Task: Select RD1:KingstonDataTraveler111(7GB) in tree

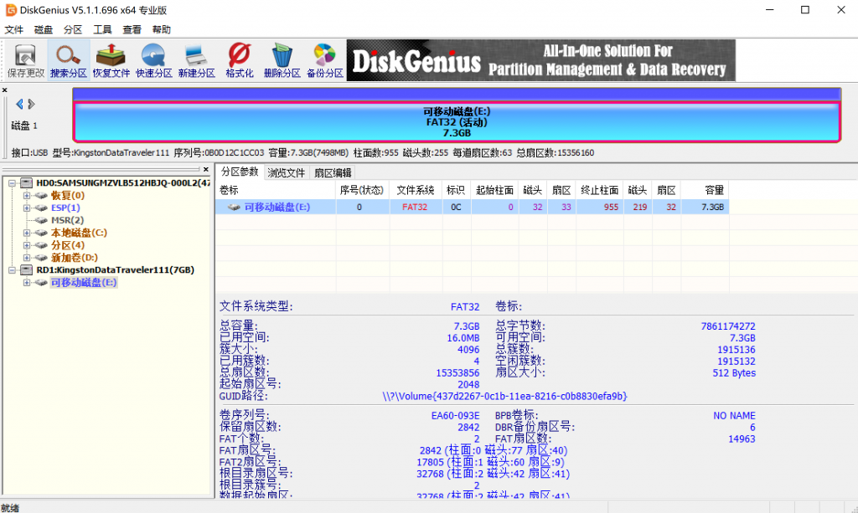Action: 116,269
